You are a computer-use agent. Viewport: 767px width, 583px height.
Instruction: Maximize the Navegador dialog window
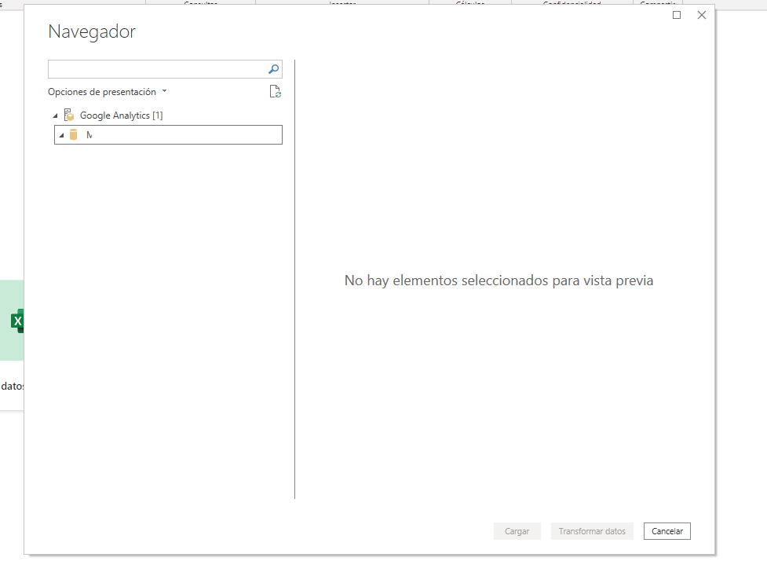coord(677,15)
